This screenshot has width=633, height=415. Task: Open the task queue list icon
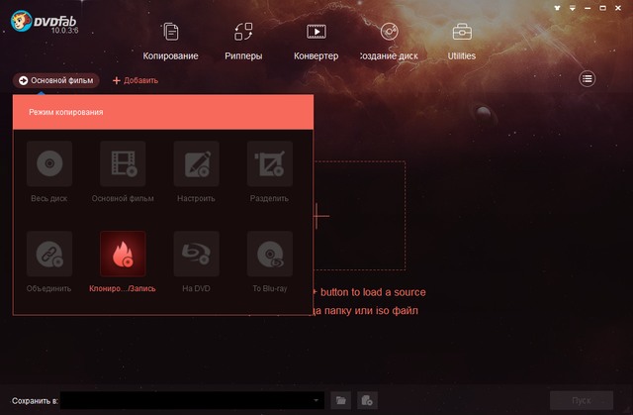point(588,79)
